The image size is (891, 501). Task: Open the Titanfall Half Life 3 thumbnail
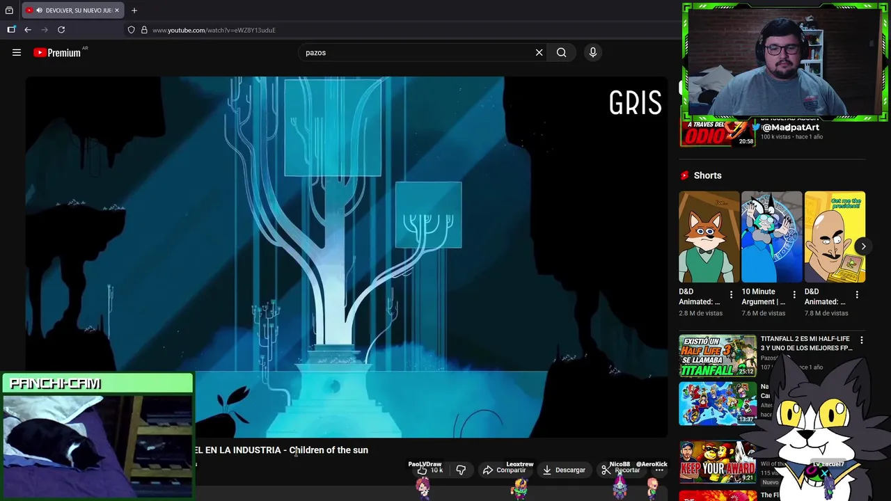coord(718,356)
